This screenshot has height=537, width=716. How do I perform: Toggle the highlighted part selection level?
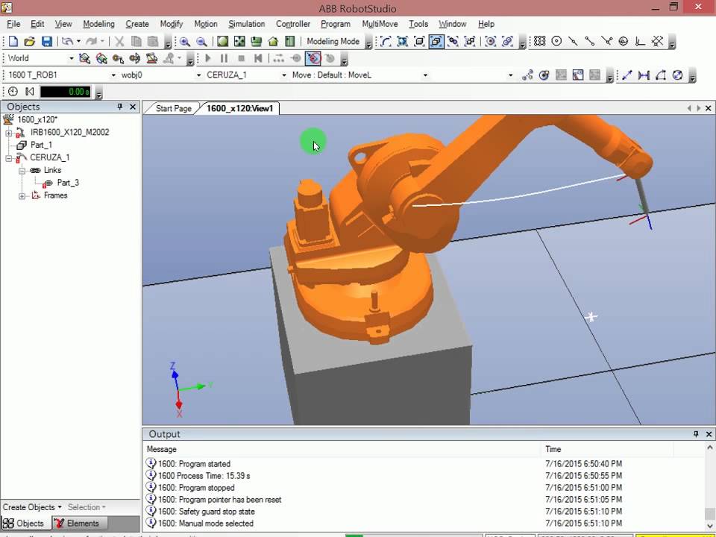436,42
